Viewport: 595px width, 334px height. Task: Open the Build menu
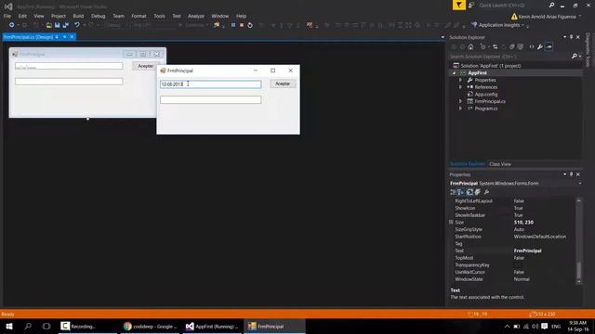(78, 16)
